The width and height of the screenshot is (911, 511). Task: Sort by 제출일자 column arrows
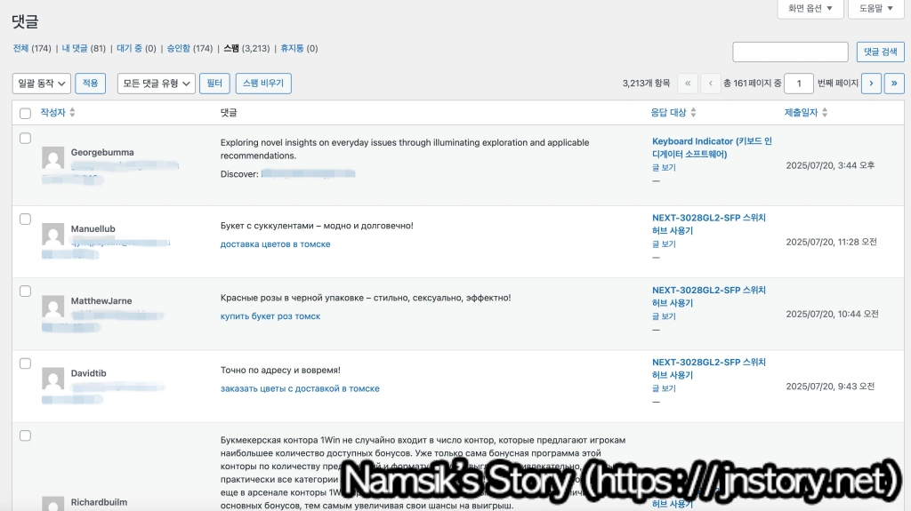click(825, 113)
